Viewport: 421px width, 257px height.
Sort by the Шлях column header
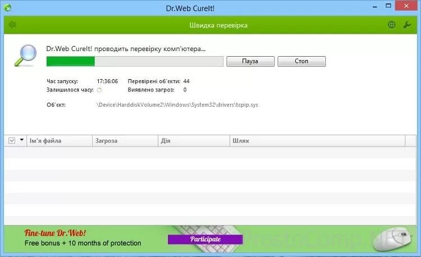(x=317, y=141)
